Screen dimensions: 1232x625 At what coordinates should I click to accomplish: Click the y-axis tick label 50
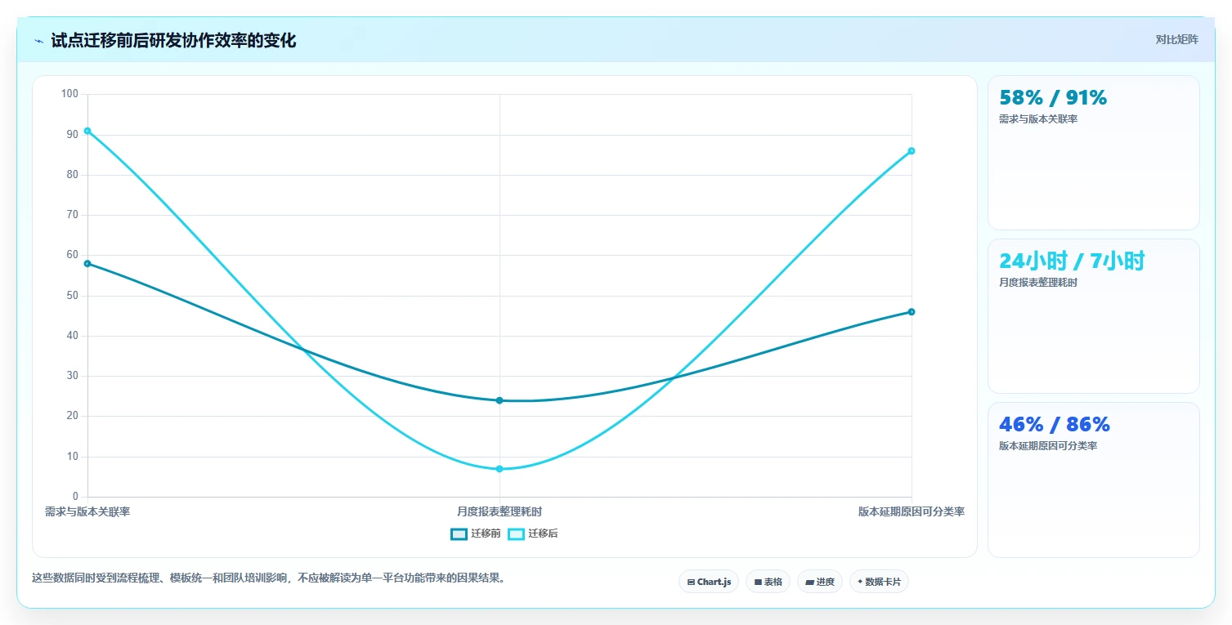click(x=73, y=296)
